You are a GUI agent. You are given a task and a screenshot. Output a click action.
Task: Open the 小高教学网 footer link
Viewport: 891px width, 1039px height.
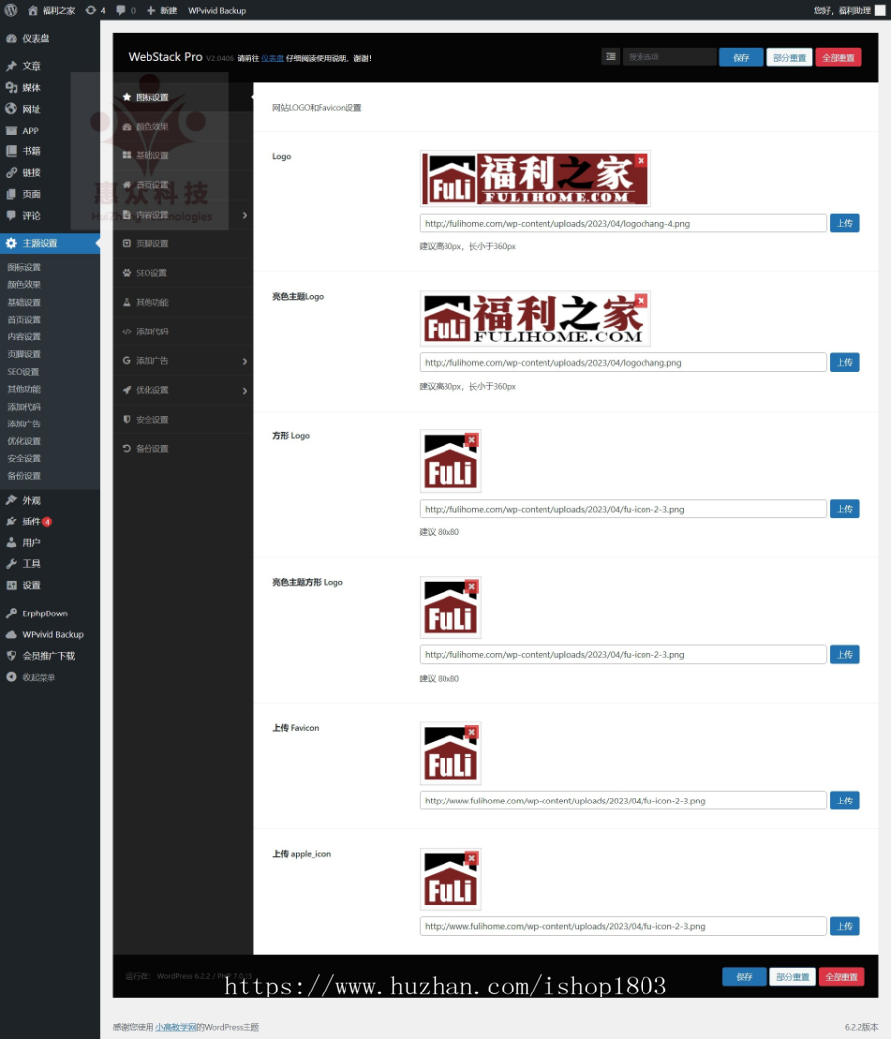click(175, 1027)
